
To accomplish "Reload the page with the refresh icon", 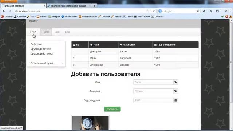I will click(x=154, y=11).
